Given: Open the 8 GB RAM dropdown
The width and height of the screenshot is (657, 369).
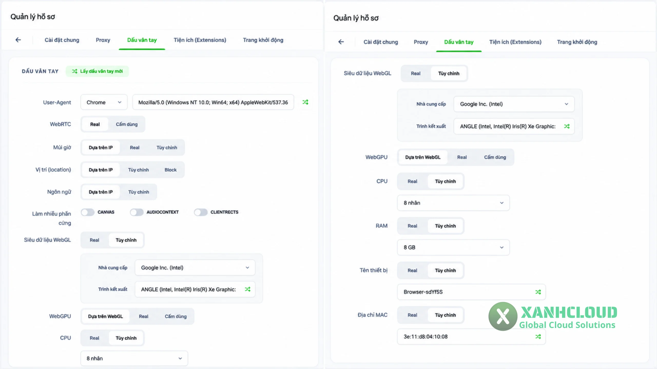Looking at the screenshot, I should click(453, 247).
